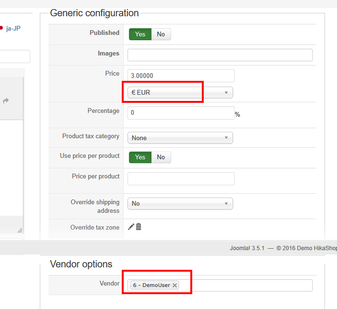Image resolution: width=337 pixels, height=309 pixels.
Task: Open the EUR currency dropdown
Action: coord(180,92)
